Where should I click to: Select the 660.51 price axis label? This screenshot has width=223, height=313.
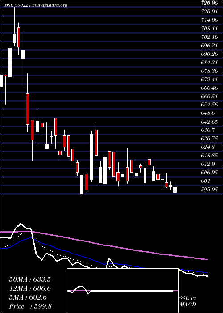pyautogui.click(x=209, y=97)
